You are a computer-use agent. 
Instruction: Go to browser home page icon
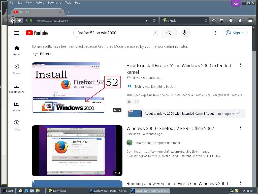coord(240,20)
